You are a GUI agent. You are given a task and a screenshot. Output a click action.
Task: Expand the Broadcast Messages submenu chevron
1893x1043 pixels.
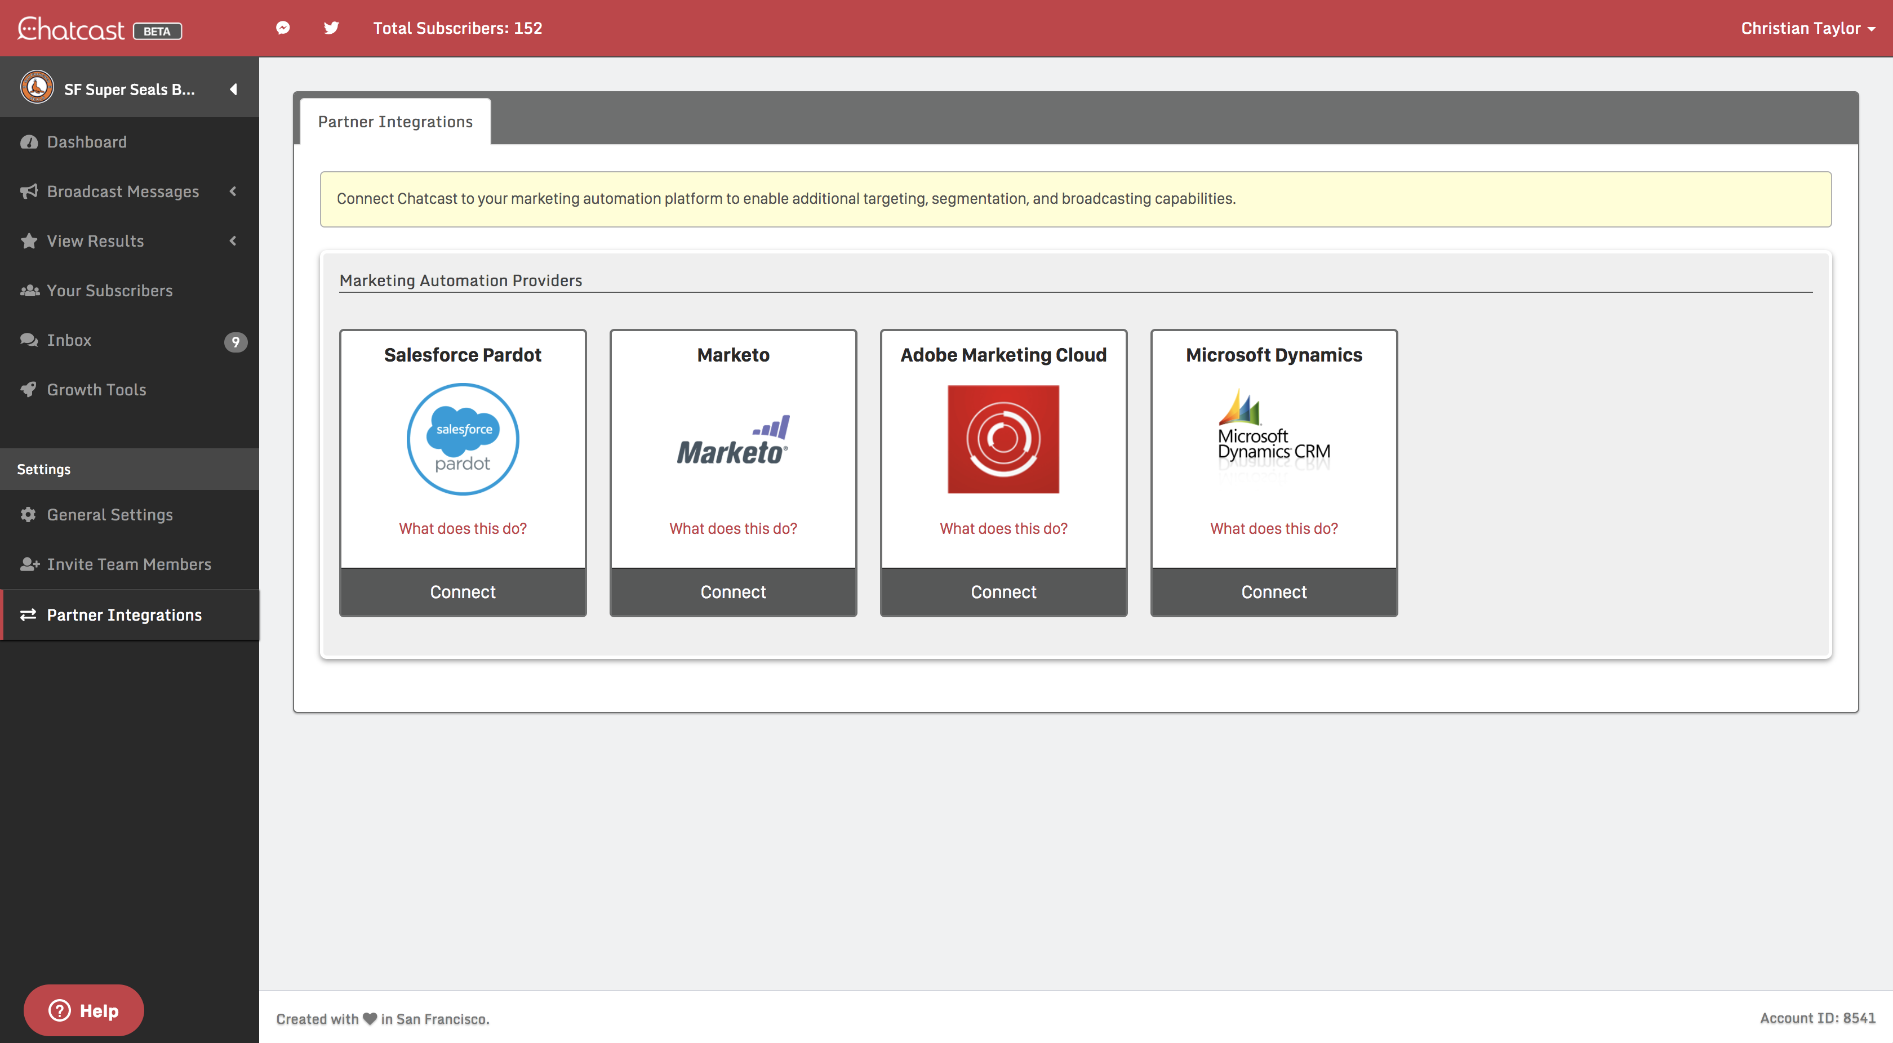pos(233,191)
